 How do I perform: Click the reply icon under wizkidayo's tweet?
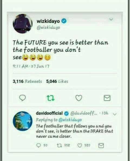[x=22, y=98]
